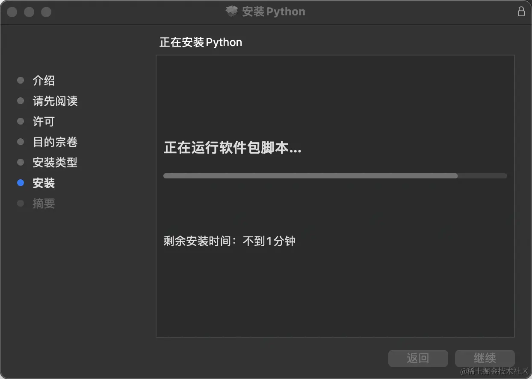Select the 请先阅读 step
This screenshot has height=379, width=532.
55,101
